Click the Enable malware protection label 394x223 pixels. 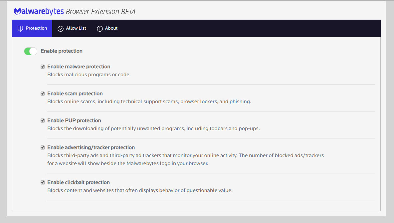tap(79, 67)
